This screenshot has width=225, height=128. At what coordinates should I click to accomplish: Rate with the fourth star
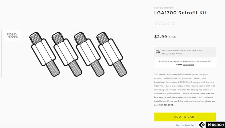169,23
